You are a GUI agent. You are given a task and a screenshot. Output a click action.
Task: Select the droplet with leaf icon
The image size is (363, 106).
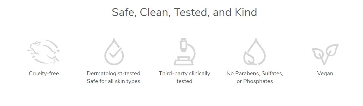pos(254,52)
